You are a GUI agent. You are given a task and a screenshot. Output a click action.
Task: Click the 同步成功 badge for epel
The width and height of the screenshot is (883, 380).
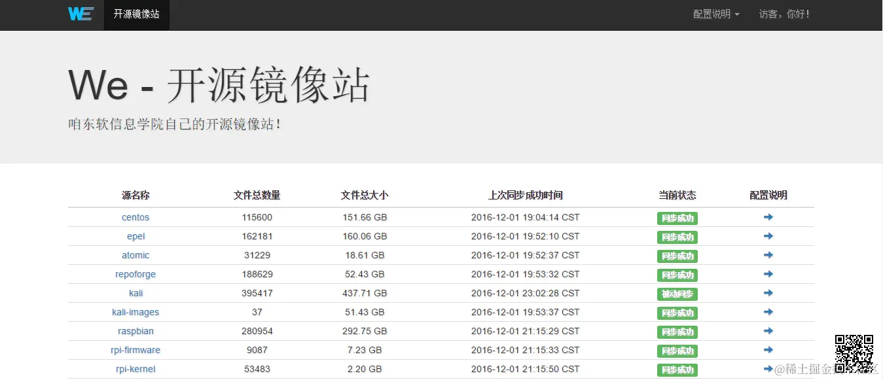(677, 237)
